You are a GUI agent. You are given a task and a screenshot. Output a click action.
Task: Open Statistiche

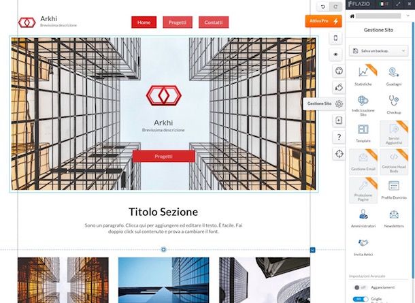pos(363,76)
